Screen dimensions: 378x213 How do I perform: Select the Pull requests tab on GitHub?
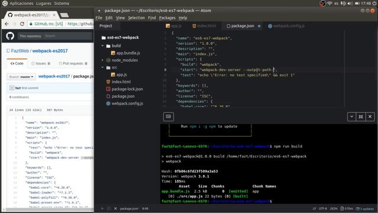(x=73, y=63)
